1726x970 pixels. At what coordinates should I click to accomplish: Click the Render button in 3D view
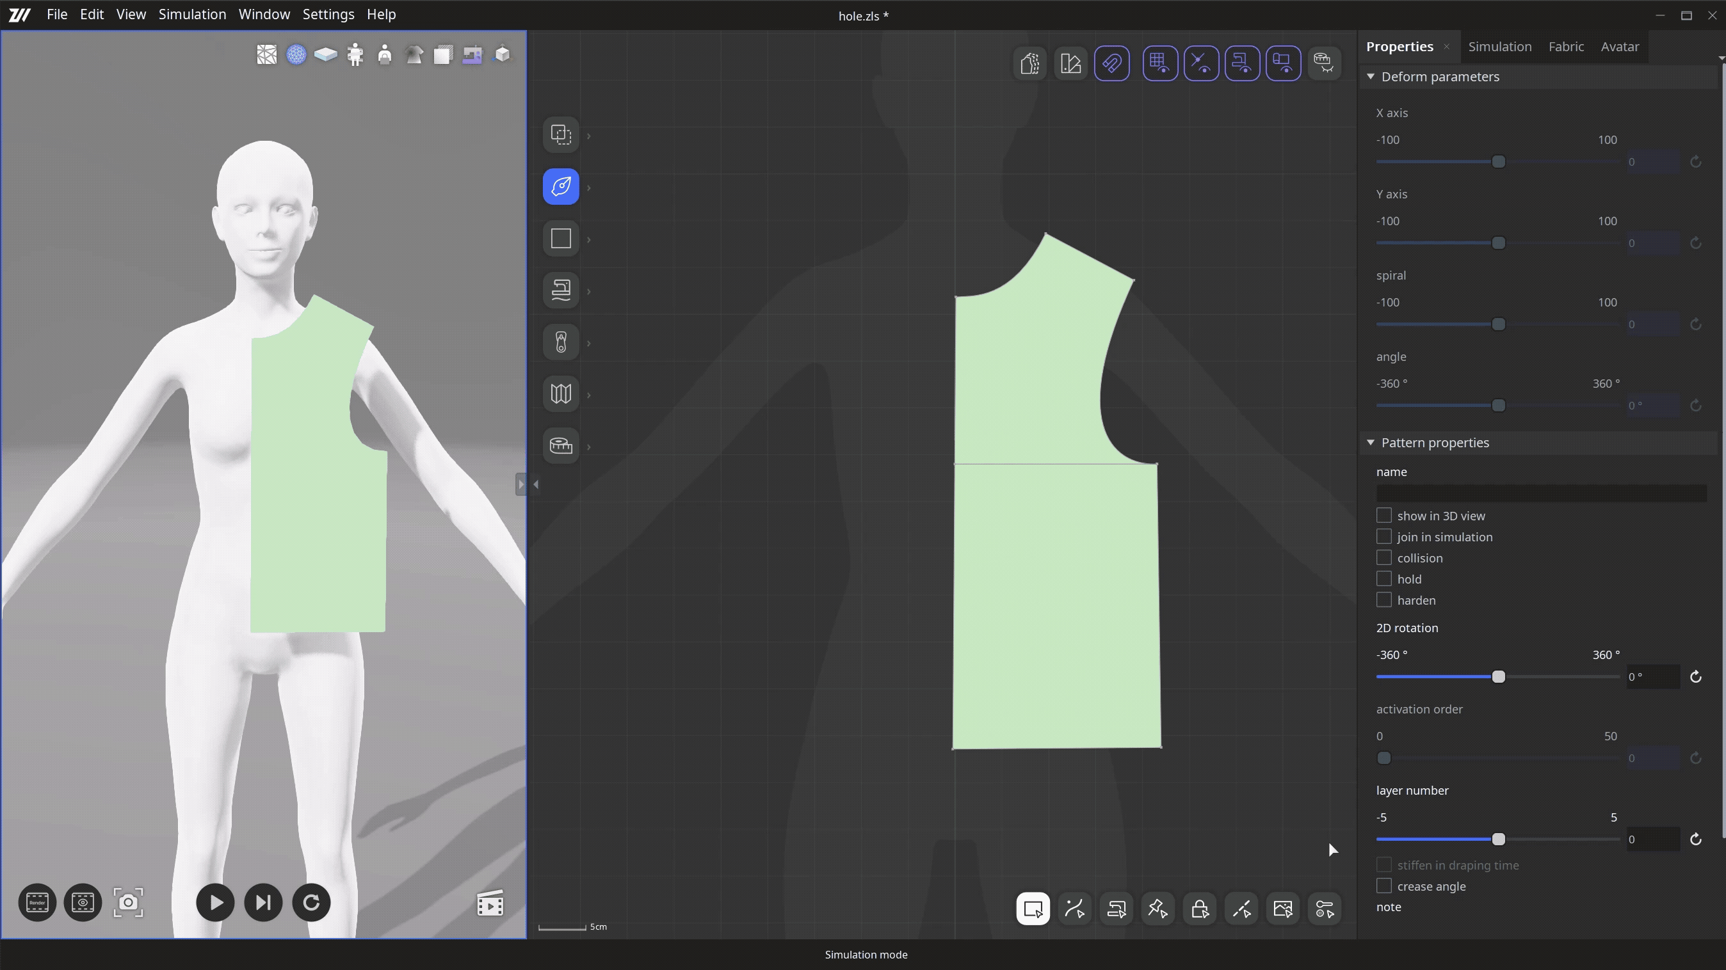[x=38, y=903]
